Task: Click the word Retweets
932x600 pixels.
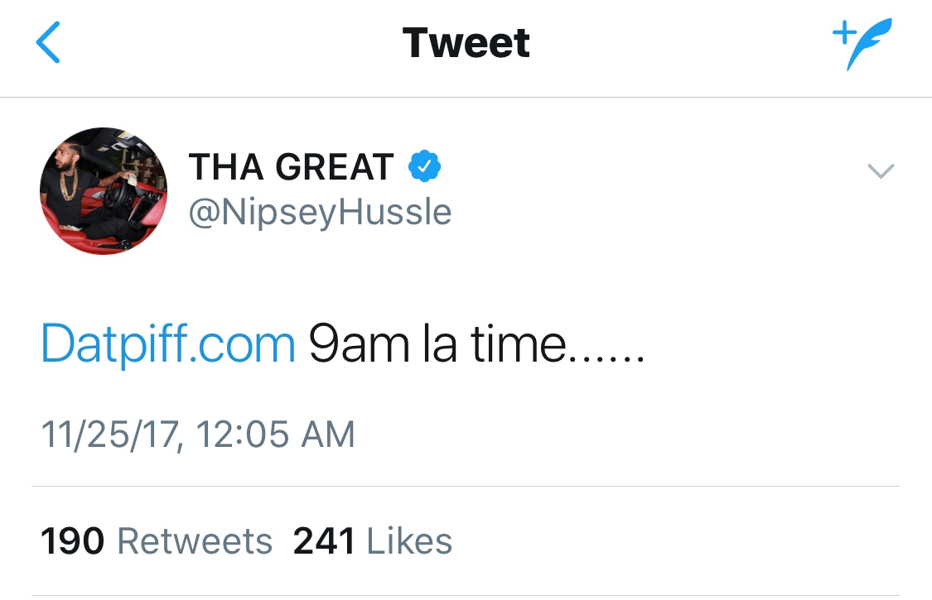Action: [195, 541]
